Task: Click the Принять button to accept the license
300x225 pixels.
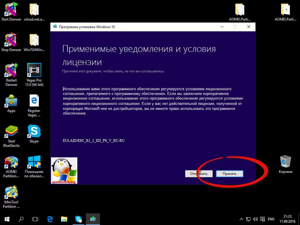Action: (230, 174)
